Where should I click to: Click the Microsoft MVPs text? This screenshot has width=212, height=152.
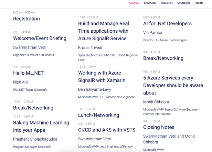click(x=154, y=150)
